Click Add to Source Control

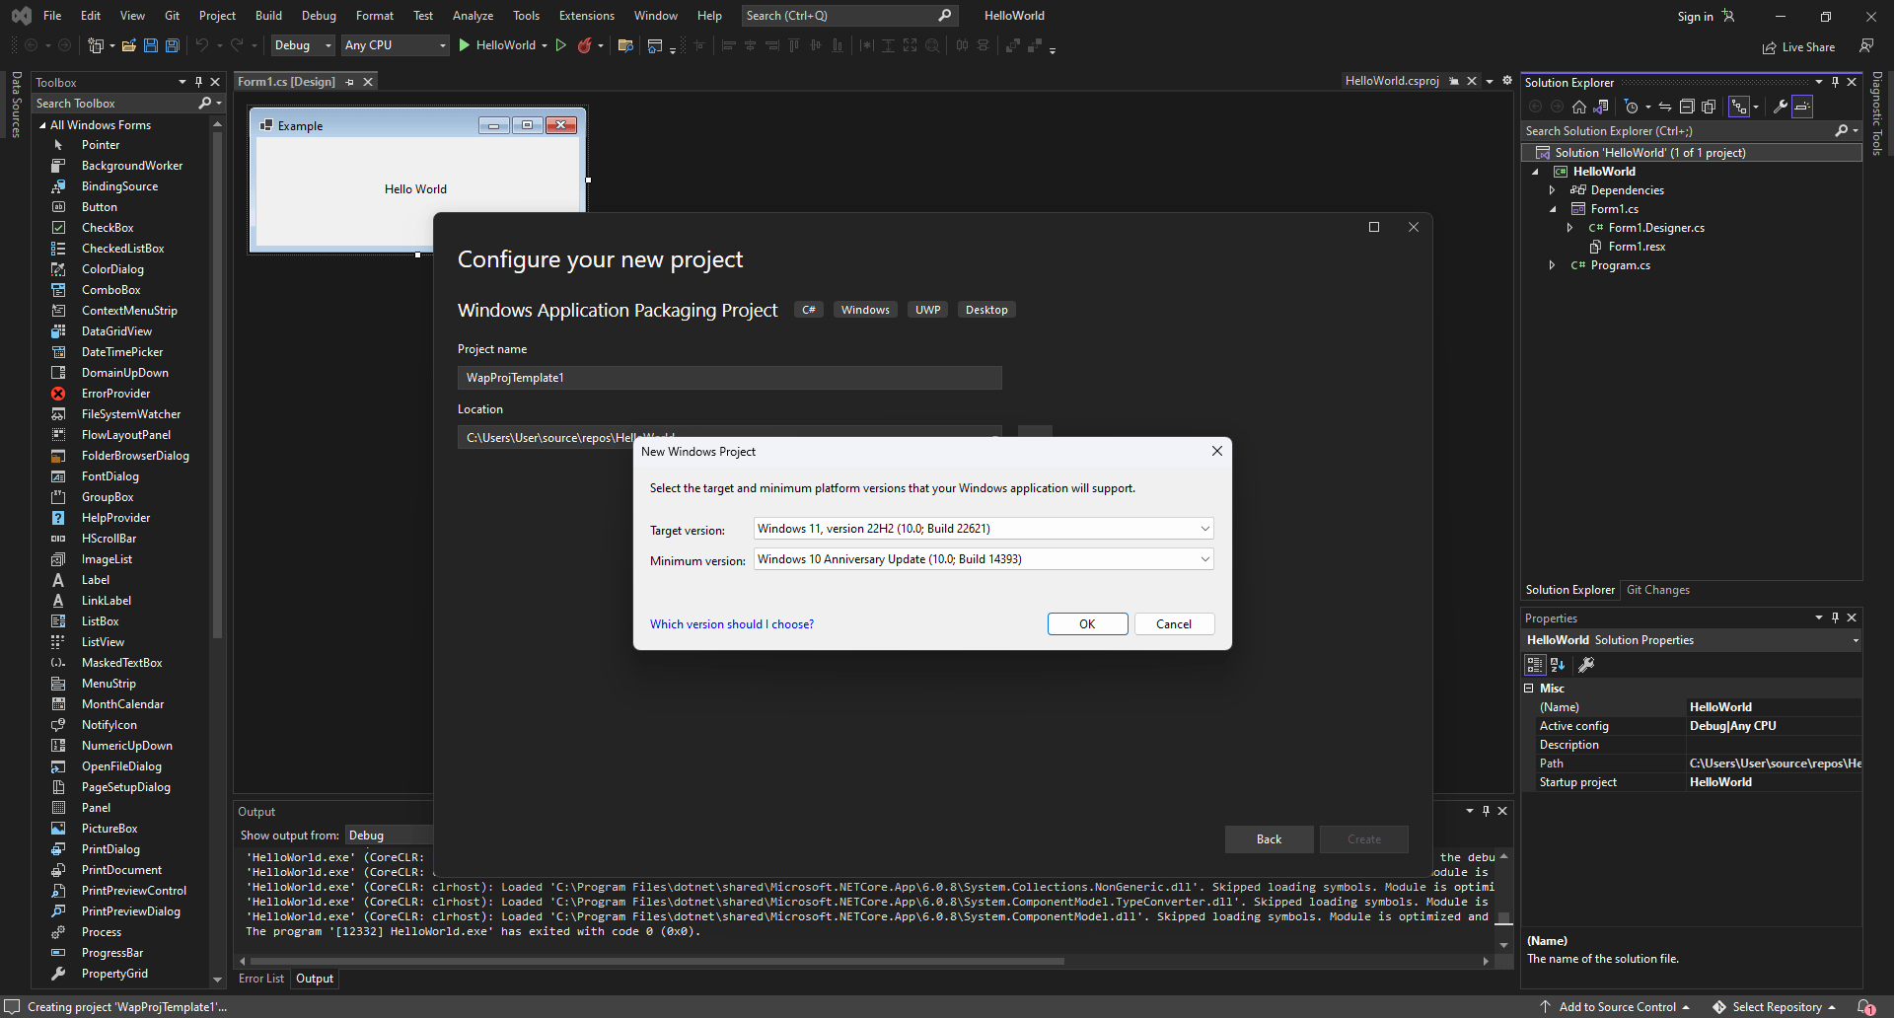pyautogui.click(x=1614, y=1007)
